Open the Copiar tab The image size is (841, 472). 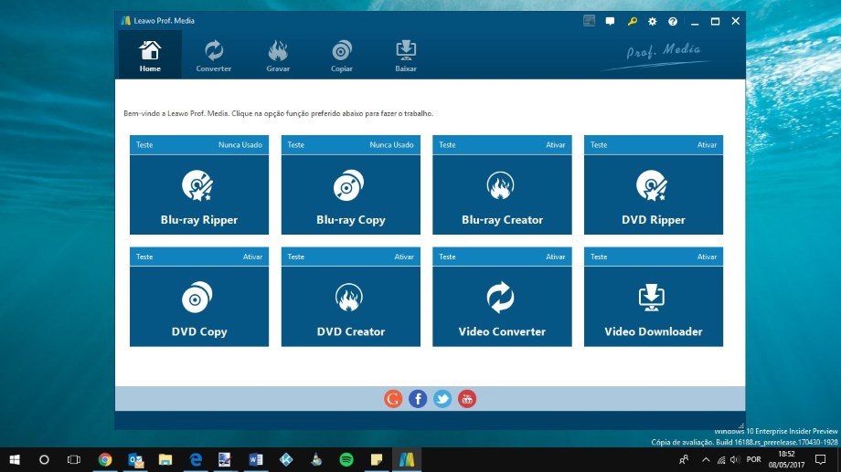point(342,55)
